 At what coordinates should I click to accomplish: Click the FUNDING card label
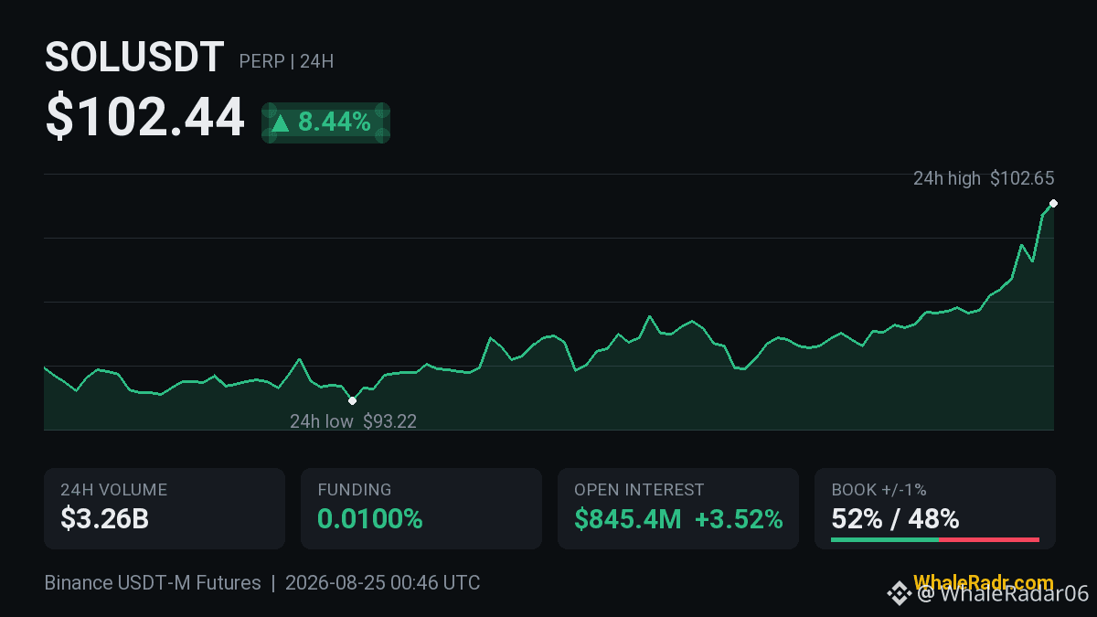pyautogui.click(x=355, y=490)
